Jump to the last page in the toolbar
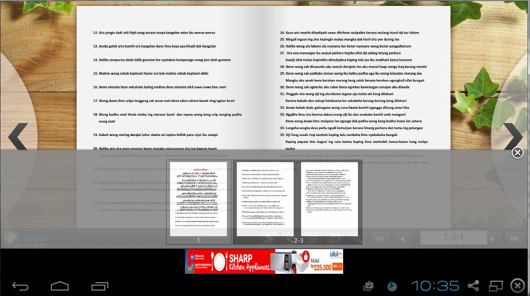530x296 pixels. tap(514, 238)
